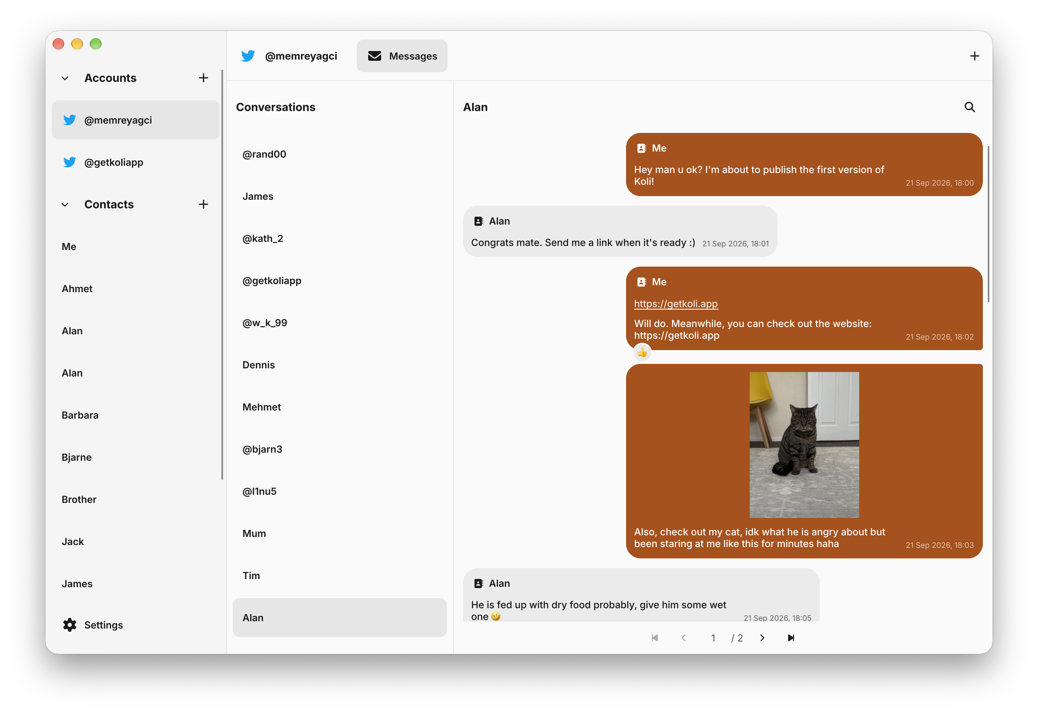Click contact icon on Alan's dry food message
This screenshot has height=714, width=1038.
pyautogui.click(x=478, y=584)
